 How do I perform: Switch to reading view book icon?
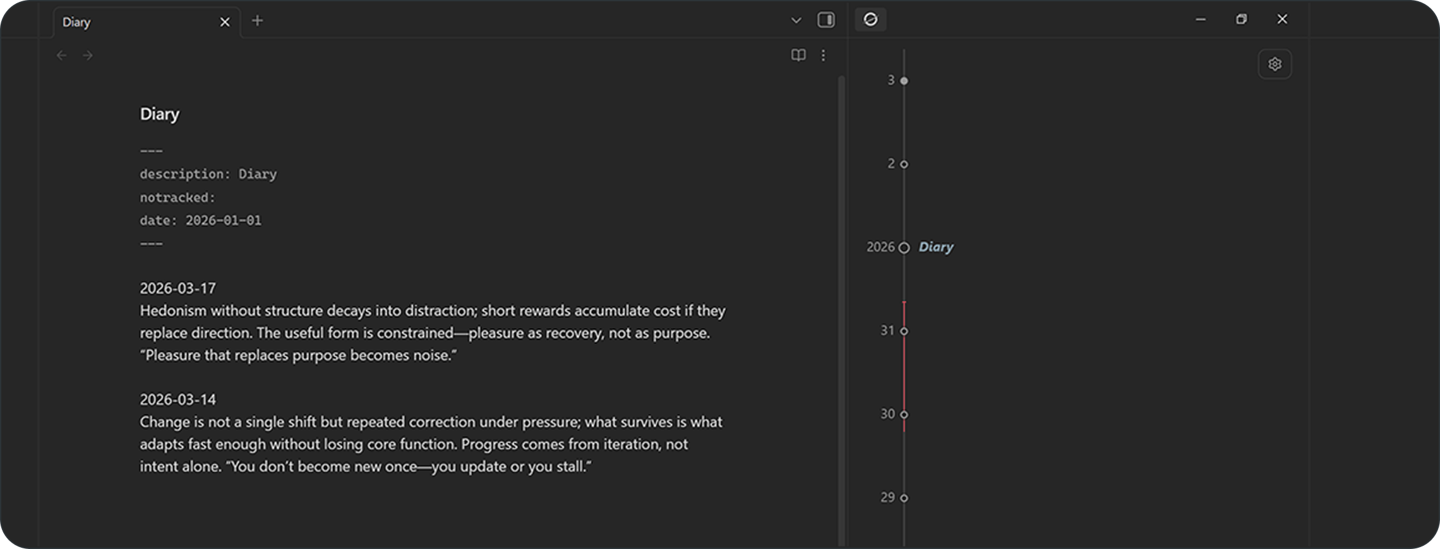[x=798, y=56]
